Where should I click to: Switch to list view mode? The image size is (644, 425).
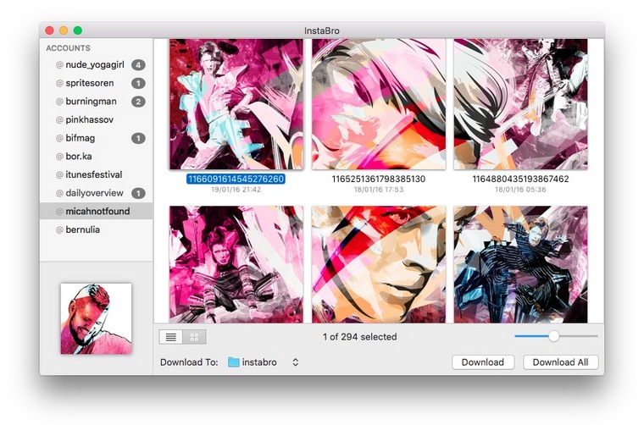point(171,337)
